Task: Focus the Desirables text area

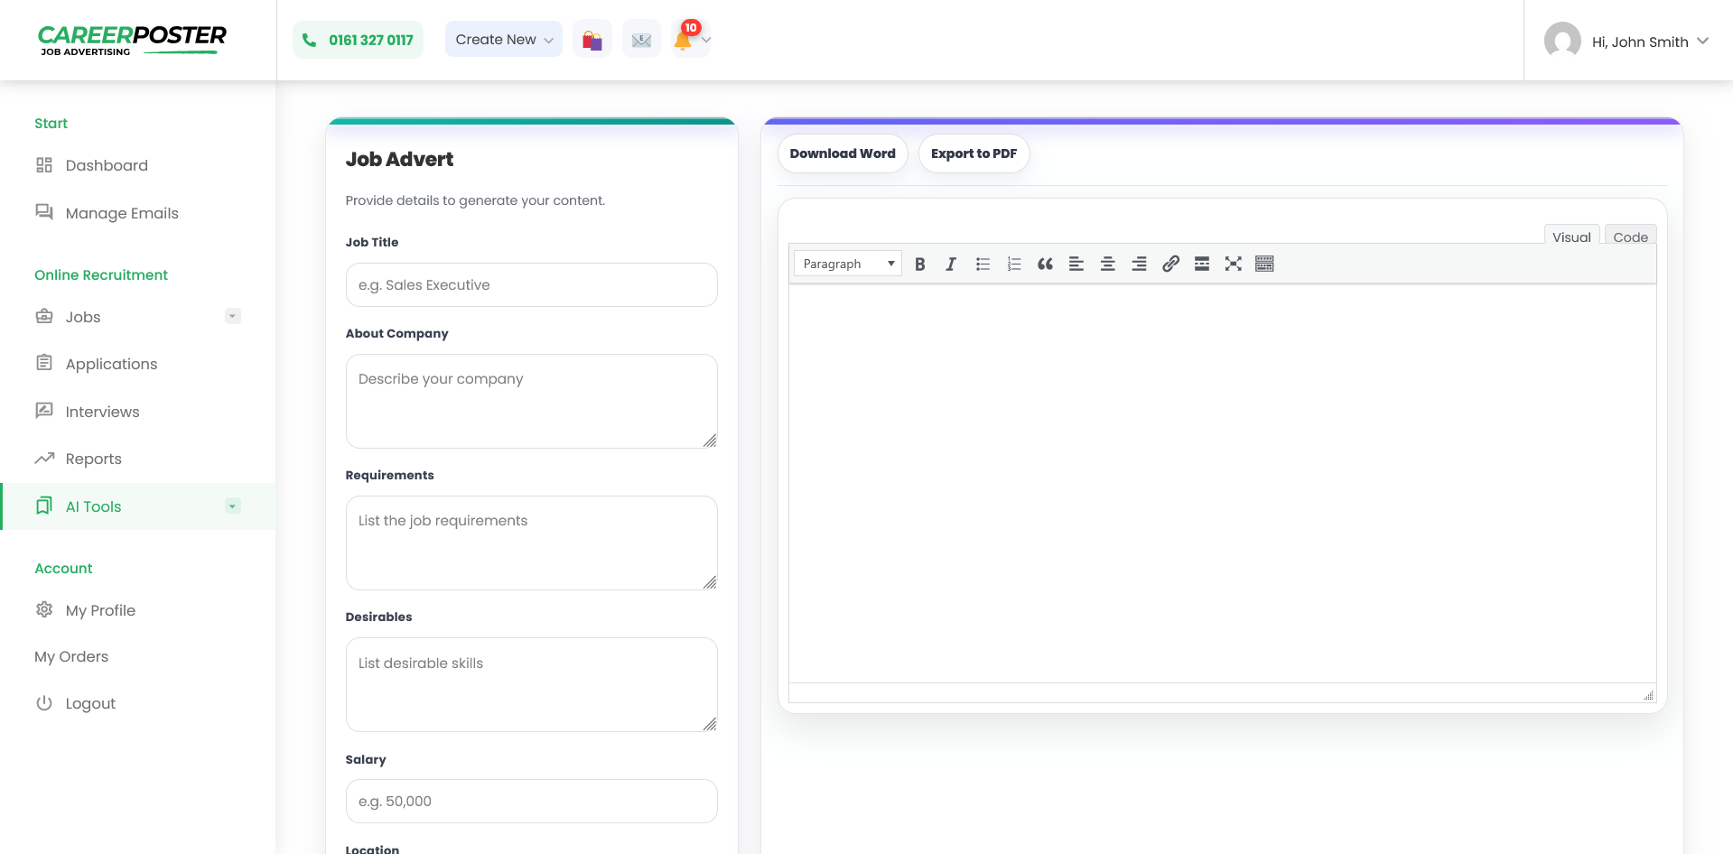Action: point(531,684)
